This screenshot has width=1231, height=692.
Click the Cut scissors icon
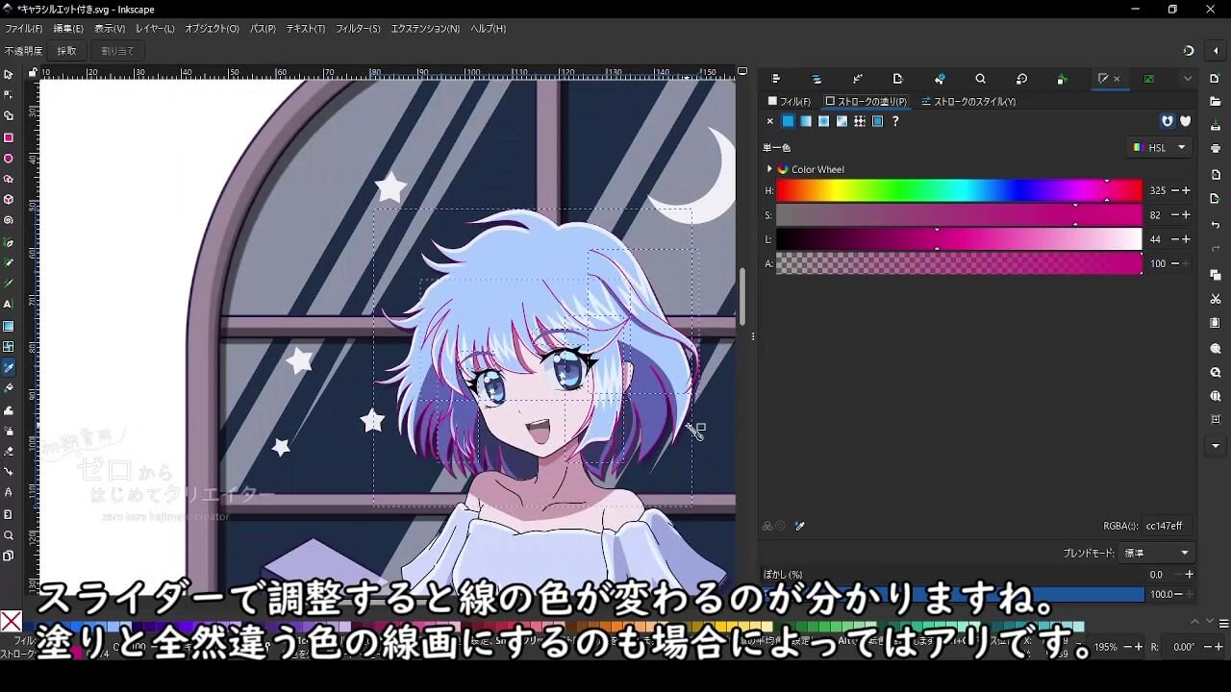coord(1216,299)
